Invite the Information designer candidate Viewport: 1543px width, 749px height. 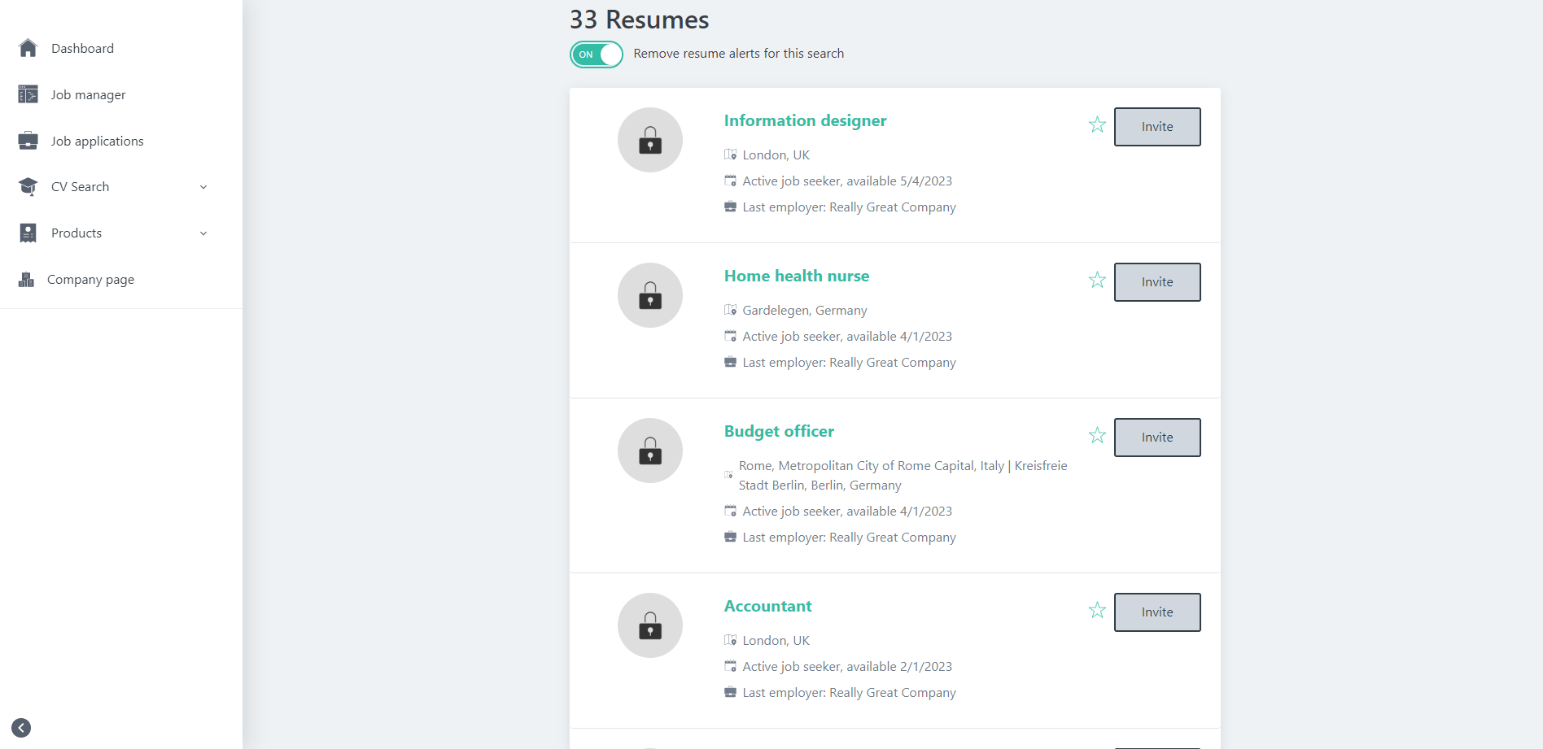(1157, 127)
